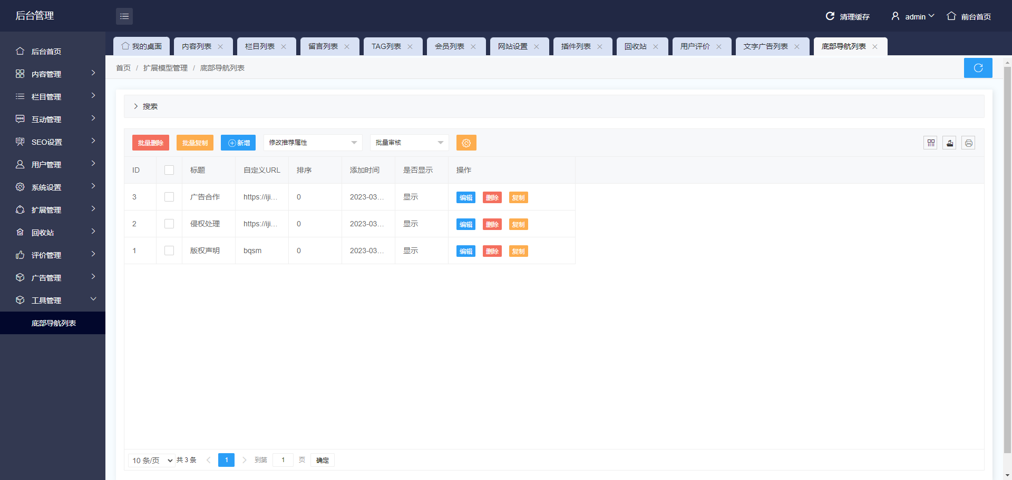The width and height of the screenshot is (1012, 480).
Task: Edit the 广告合作 row
Action: pos(466,197)
